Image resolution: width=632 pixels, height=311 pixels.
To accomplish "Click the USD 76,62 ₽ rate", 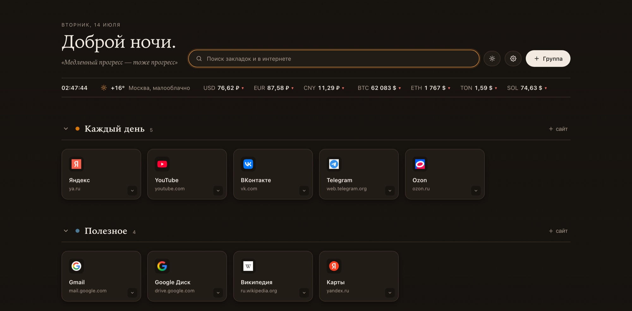I will pyautogui.click(x=224, y=88).
